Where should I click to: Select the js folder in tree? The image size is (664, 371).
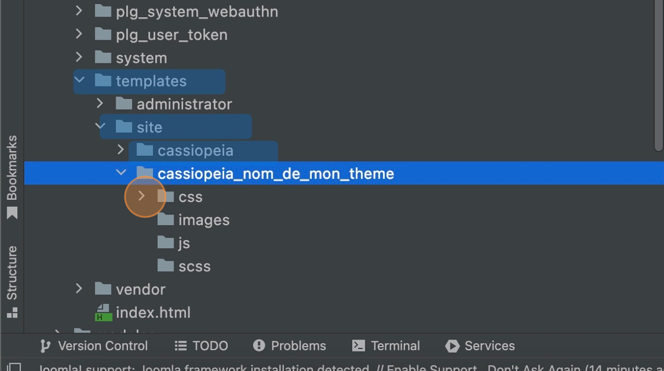point(184,243)
